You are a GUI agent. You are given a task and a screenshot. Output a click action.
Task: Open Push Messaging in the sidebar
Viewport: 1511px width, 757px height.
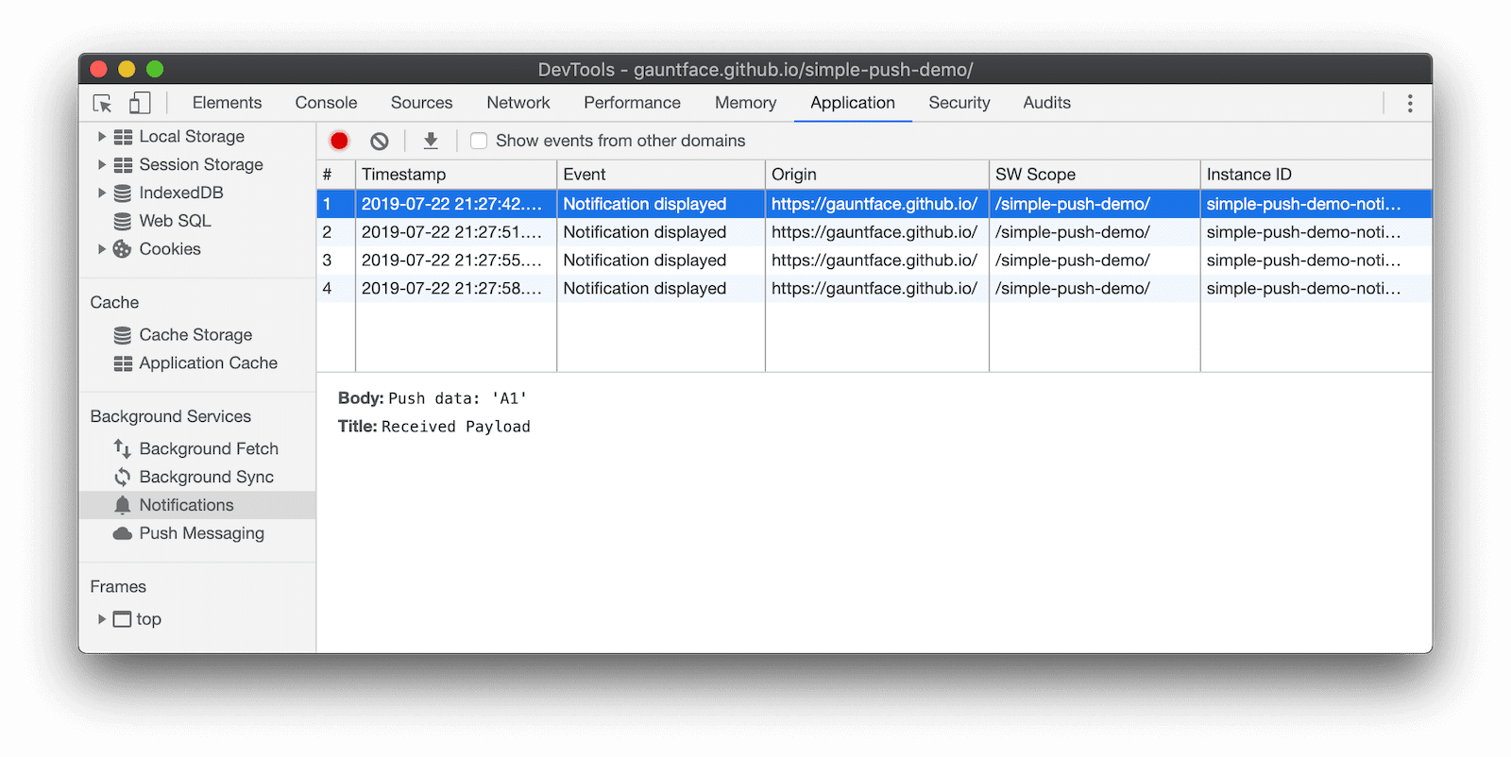(x=201, y=533)
